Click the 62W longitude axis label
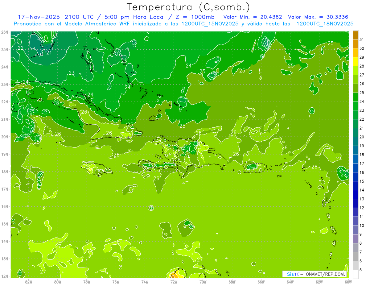This screenshot has width=370, height=286. [319, 282]
